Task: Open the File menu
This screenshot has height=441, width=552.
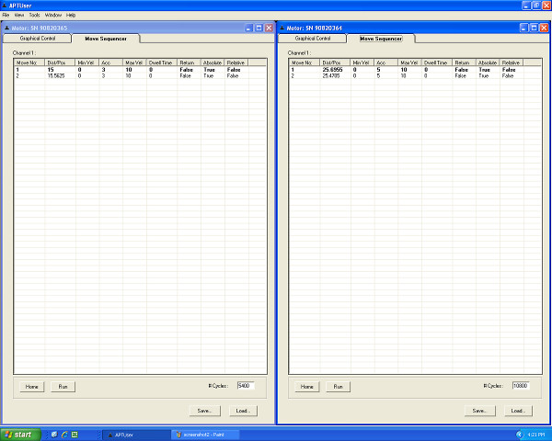Action: [6, 16]
